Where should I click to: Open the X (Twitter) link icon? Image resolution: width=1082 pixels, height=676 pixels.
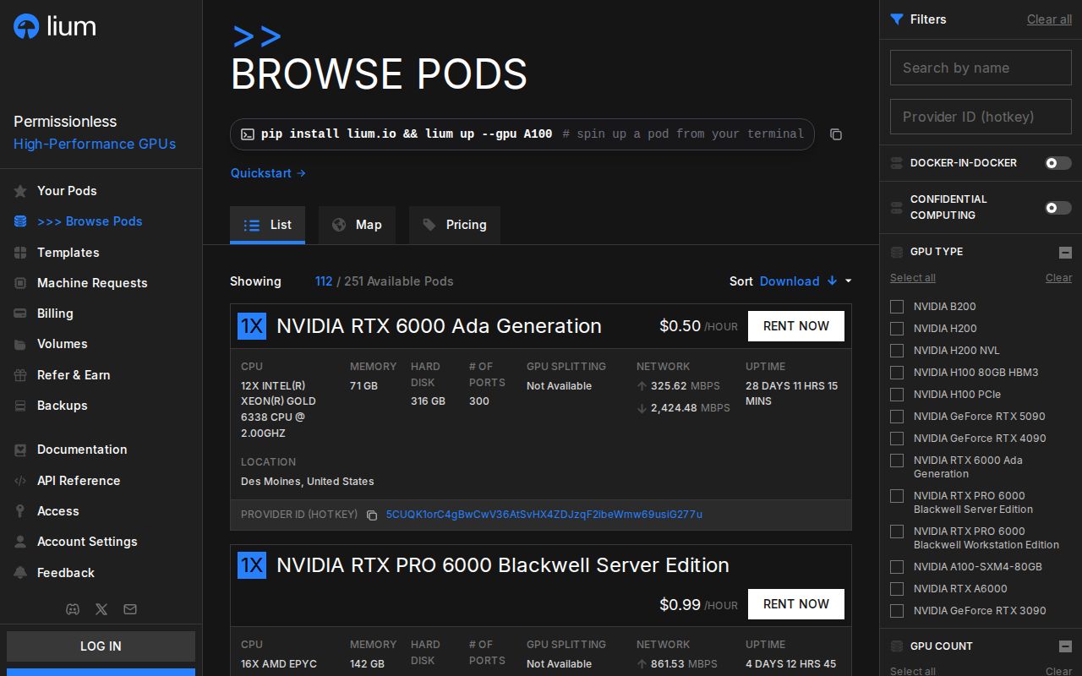pyautogui.click(x=101, y=609)
